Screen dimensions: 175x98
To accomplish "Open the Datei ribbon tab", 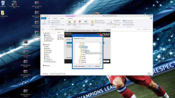I will [x=44, y=18].
